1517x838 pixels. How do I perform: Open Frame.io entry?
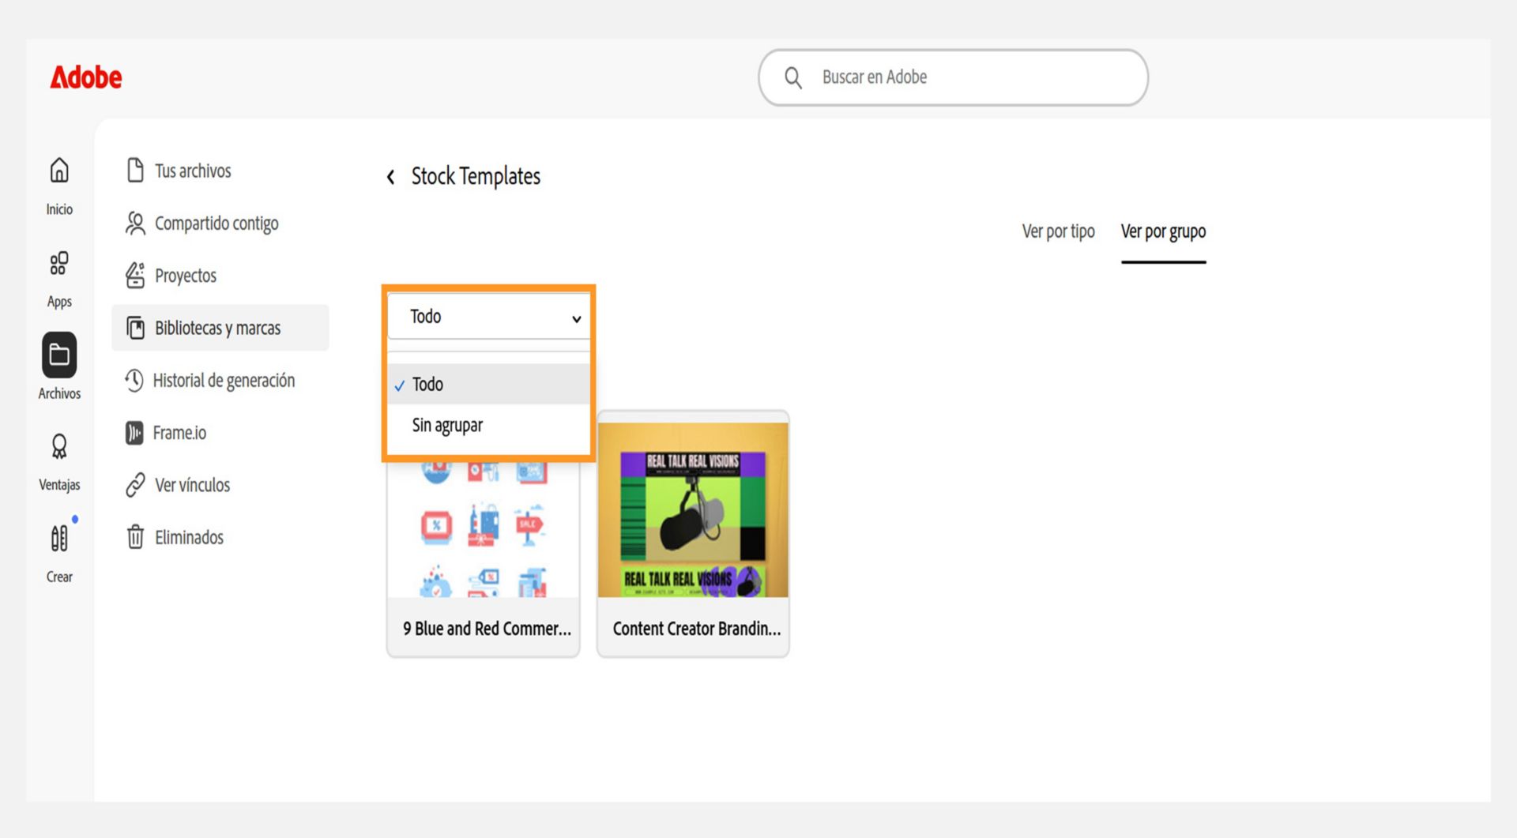(x=179, y=433)
